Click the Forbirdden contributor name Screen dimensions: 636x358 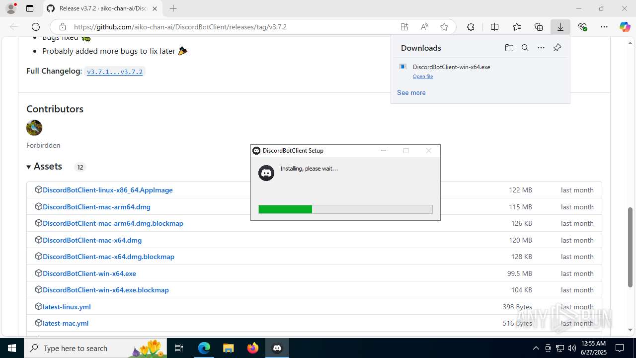(43, 145)
